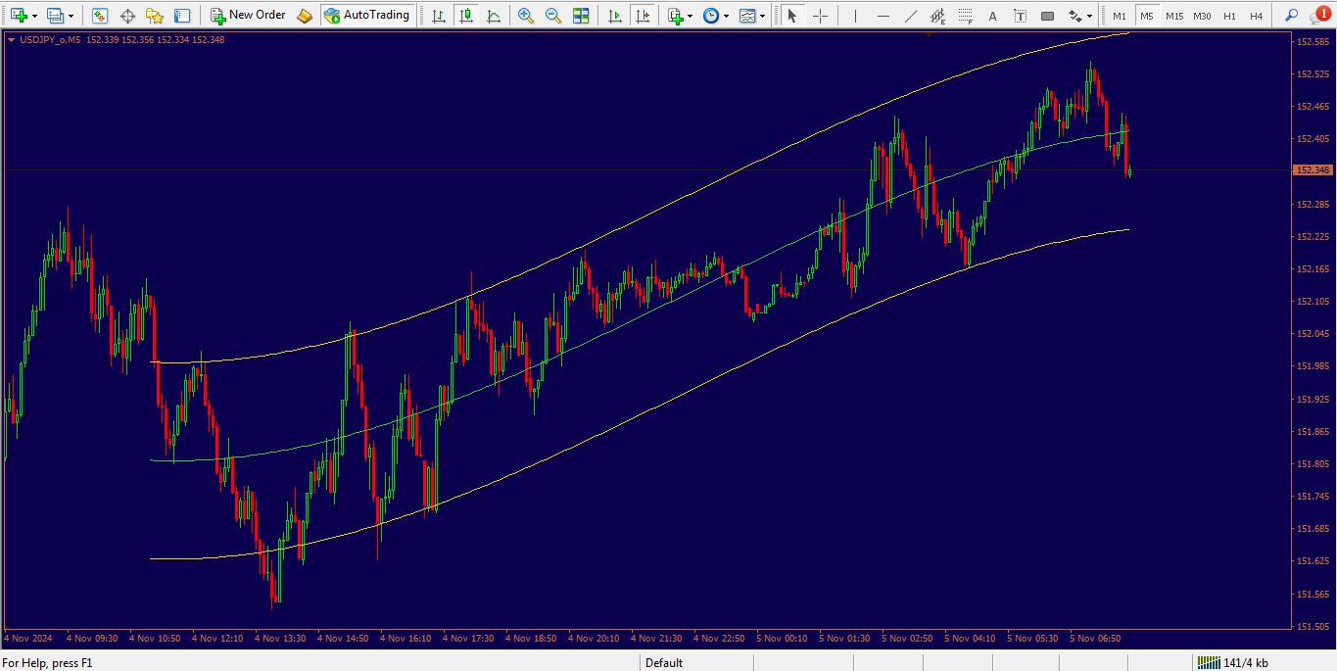1337x671 pixels.
Task: Switch to line chart mode
Action: [x=493, y=16]
